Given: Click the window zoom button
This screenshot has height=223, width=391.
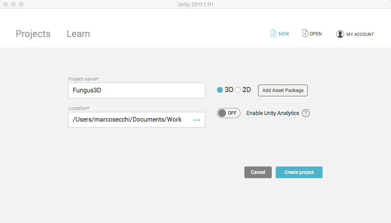Looking at the screenshot, I should coord(21,4).
